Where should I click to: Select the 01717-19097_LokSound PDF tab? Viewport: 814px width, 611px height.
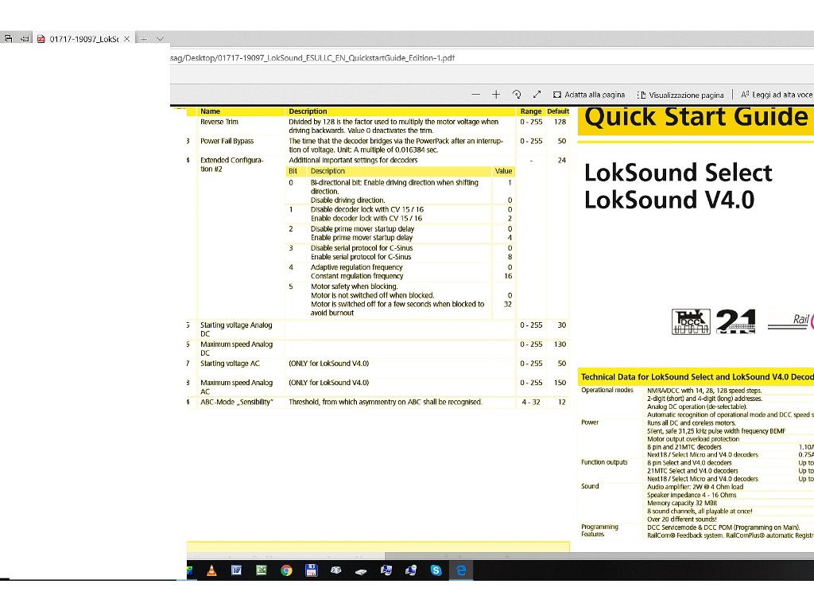coord(79,39)
